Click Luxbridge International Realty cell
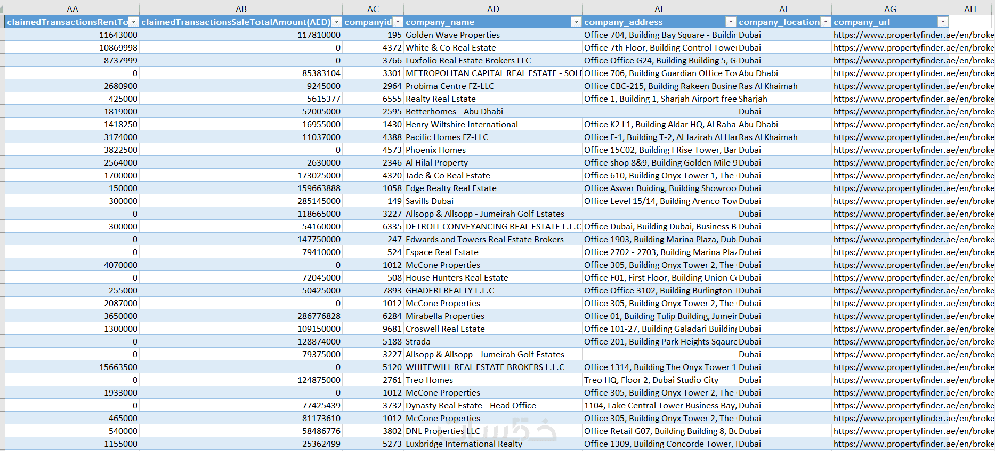Screen dimensions: 995x451 493,444
